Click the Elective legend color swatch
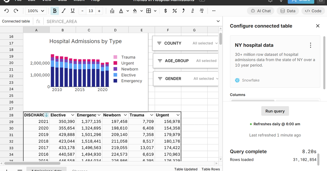Image resolution: width=327 pixels, height=171 pixels. (x=116, y=75)
